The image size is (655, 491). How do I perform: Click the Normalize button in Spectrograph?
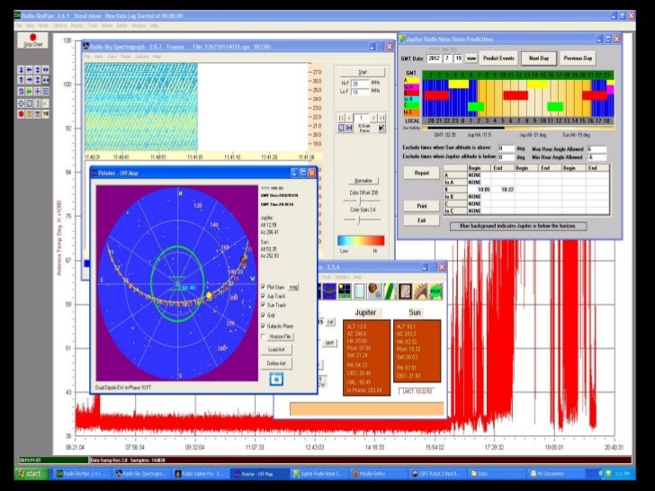(363, 181)
